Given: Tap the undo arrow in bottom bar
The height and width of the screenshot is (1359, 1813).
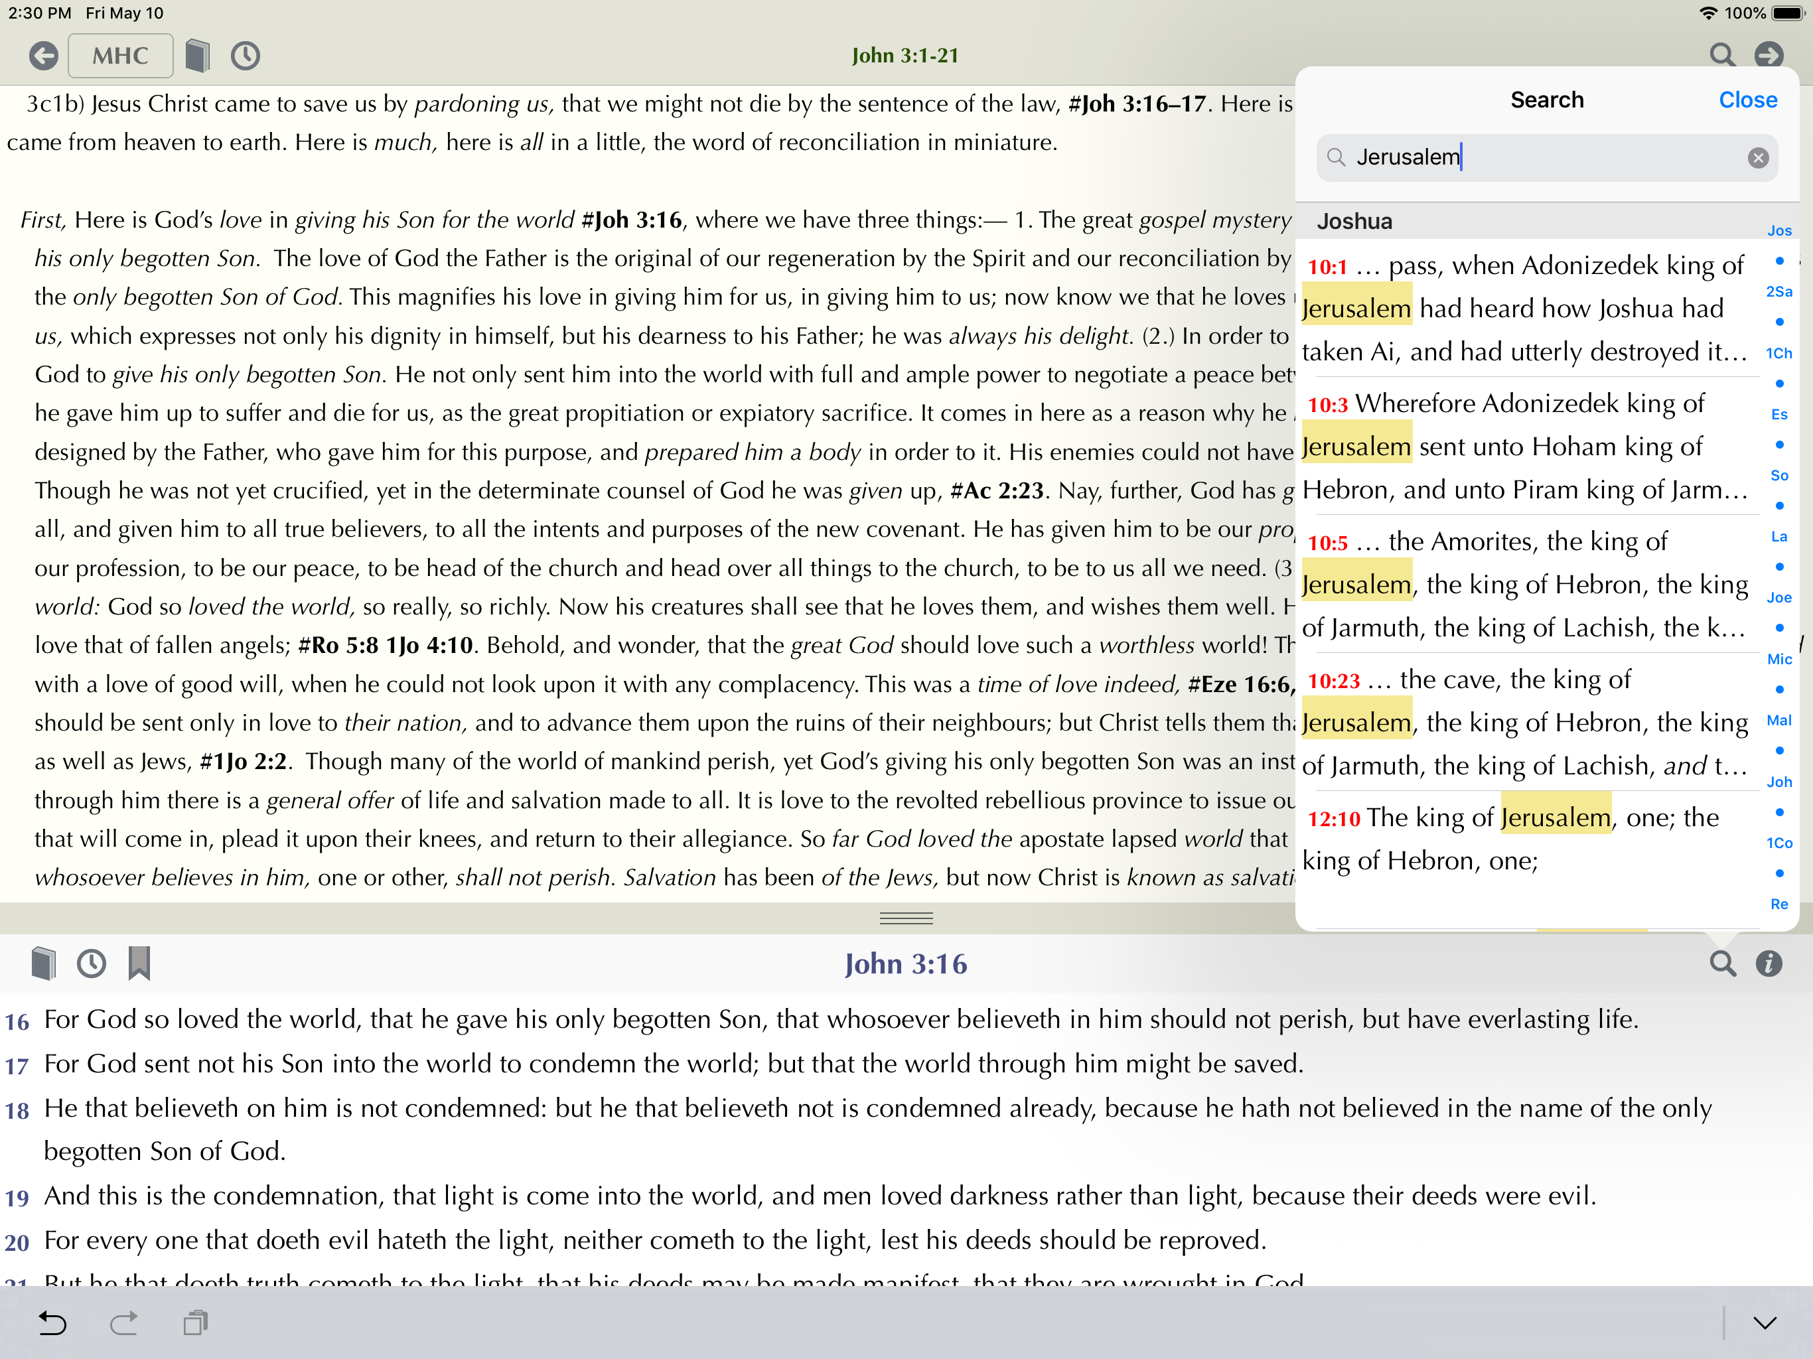Looking at the screenshot, I should click(x=52, y=1323).
